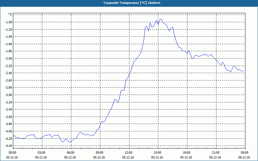
Task: Click the -2,00 y-axis label
Action: [x=9, y=59]
